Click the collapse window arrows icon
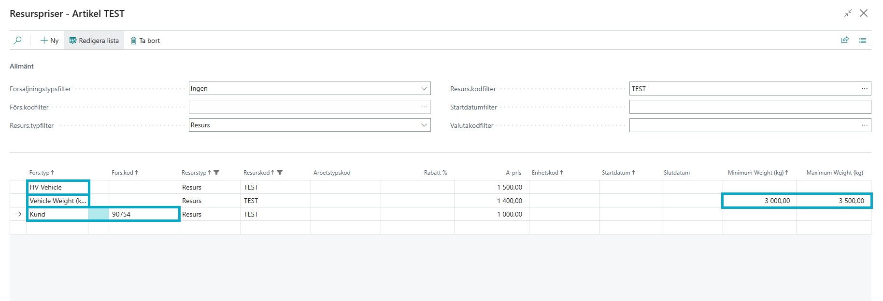The image size is (883, 301). pos(848,14)
